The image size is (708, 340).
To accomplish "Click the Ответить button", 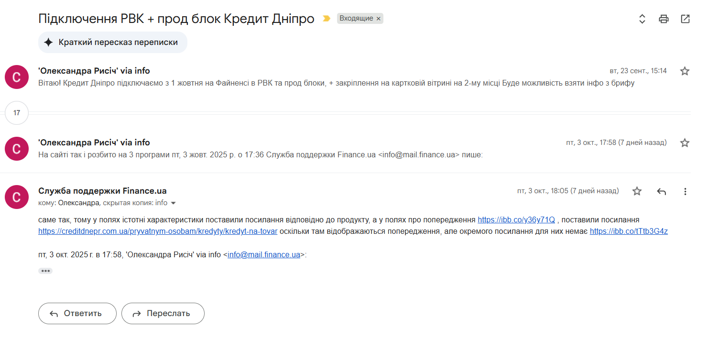I will (x=77, y=314).
